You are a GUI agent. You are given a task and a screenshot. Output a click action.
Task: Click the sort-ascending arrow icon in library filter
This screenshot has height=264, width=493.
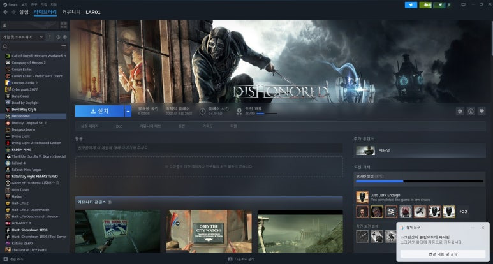50,37
